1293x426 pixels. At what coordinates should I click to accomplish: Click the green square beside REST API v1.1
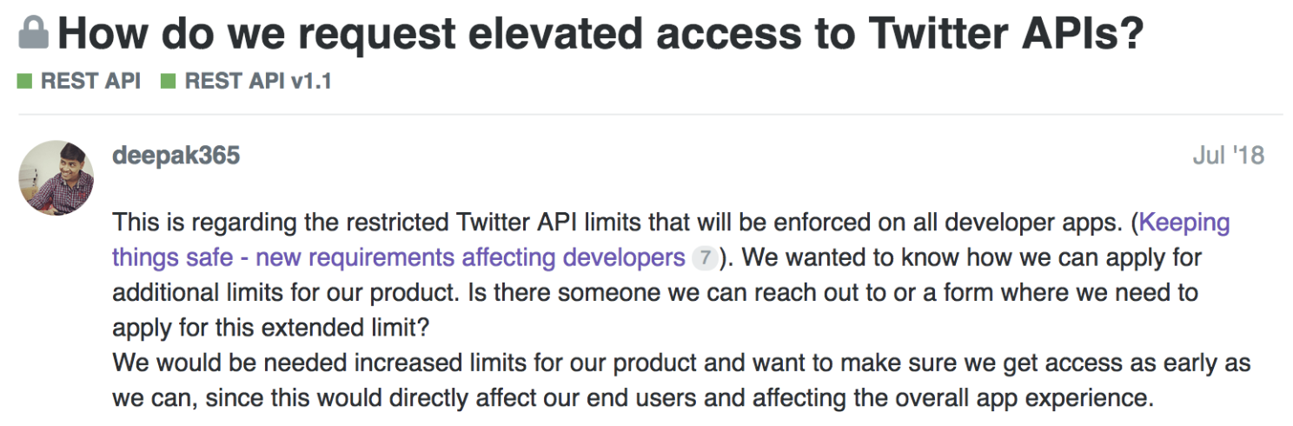tap(169, 82)
